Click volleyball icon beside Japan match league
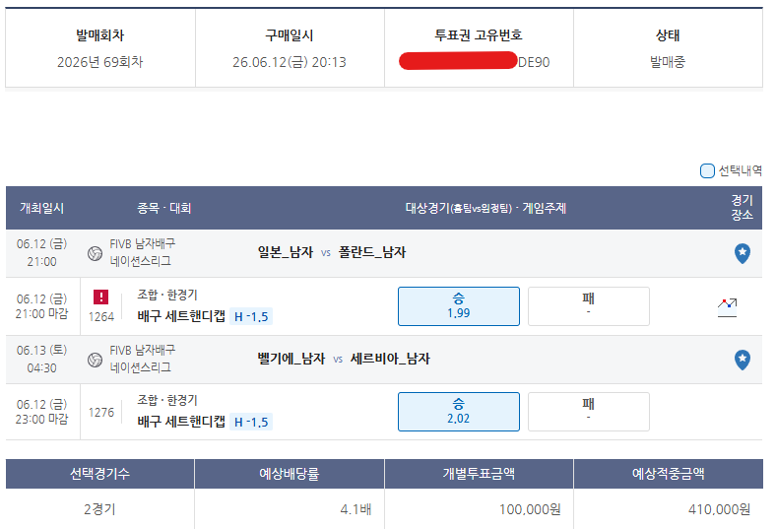Viewport: 776px width, 529px height. click(95, 253)
